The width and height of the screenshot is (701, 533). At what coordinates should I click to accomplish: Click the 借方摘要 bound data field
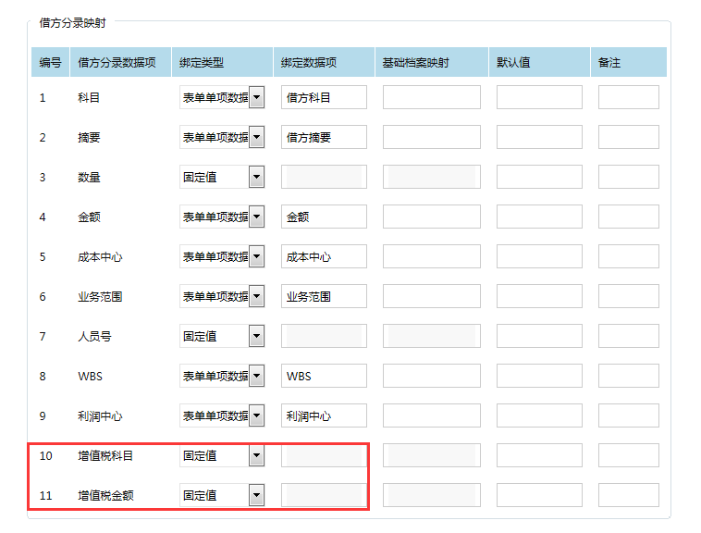pyautogui.click(x=324, y=137)
